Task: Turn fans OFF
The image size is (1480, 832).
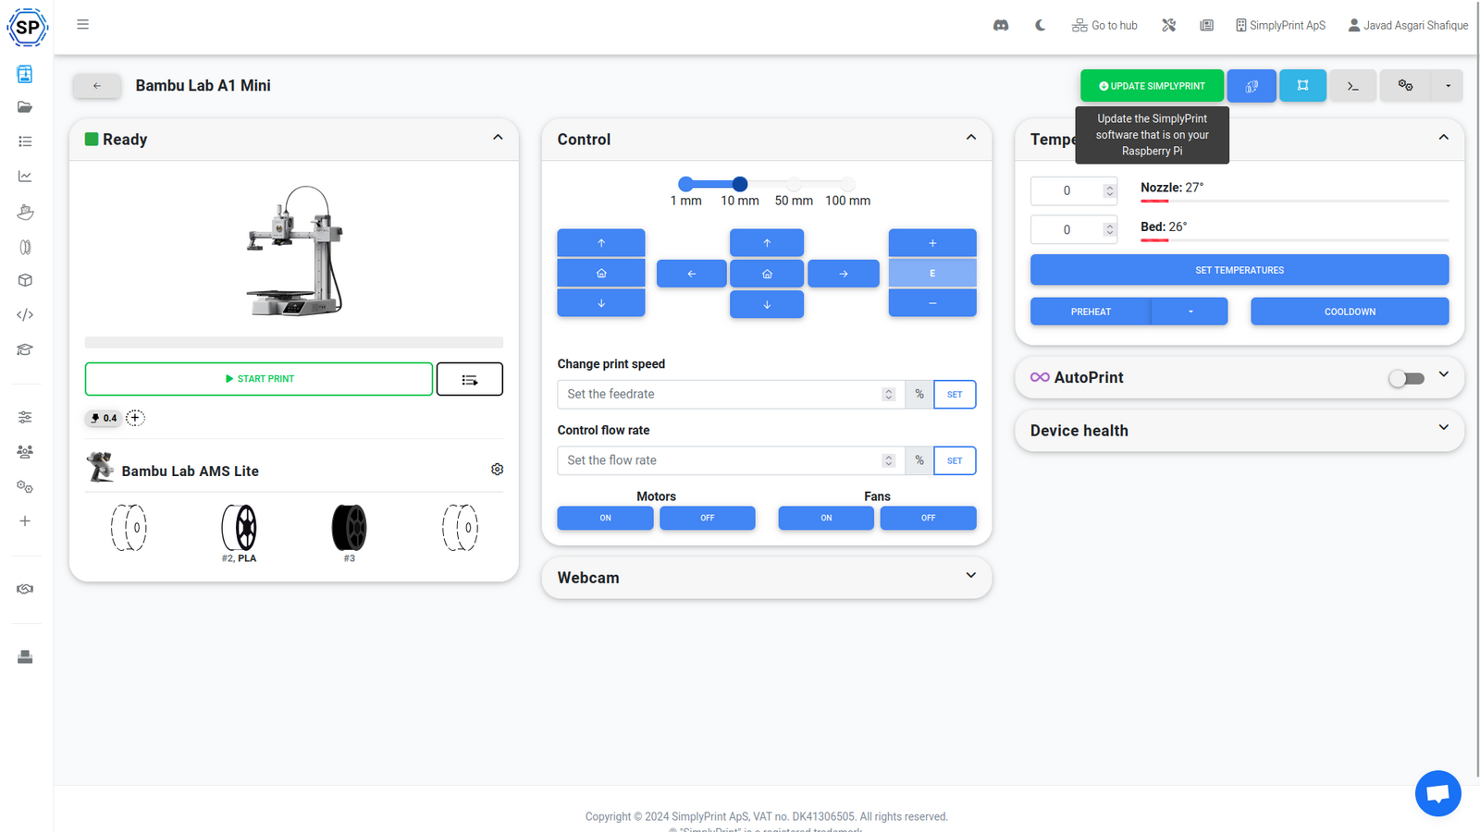Action: 928,519
